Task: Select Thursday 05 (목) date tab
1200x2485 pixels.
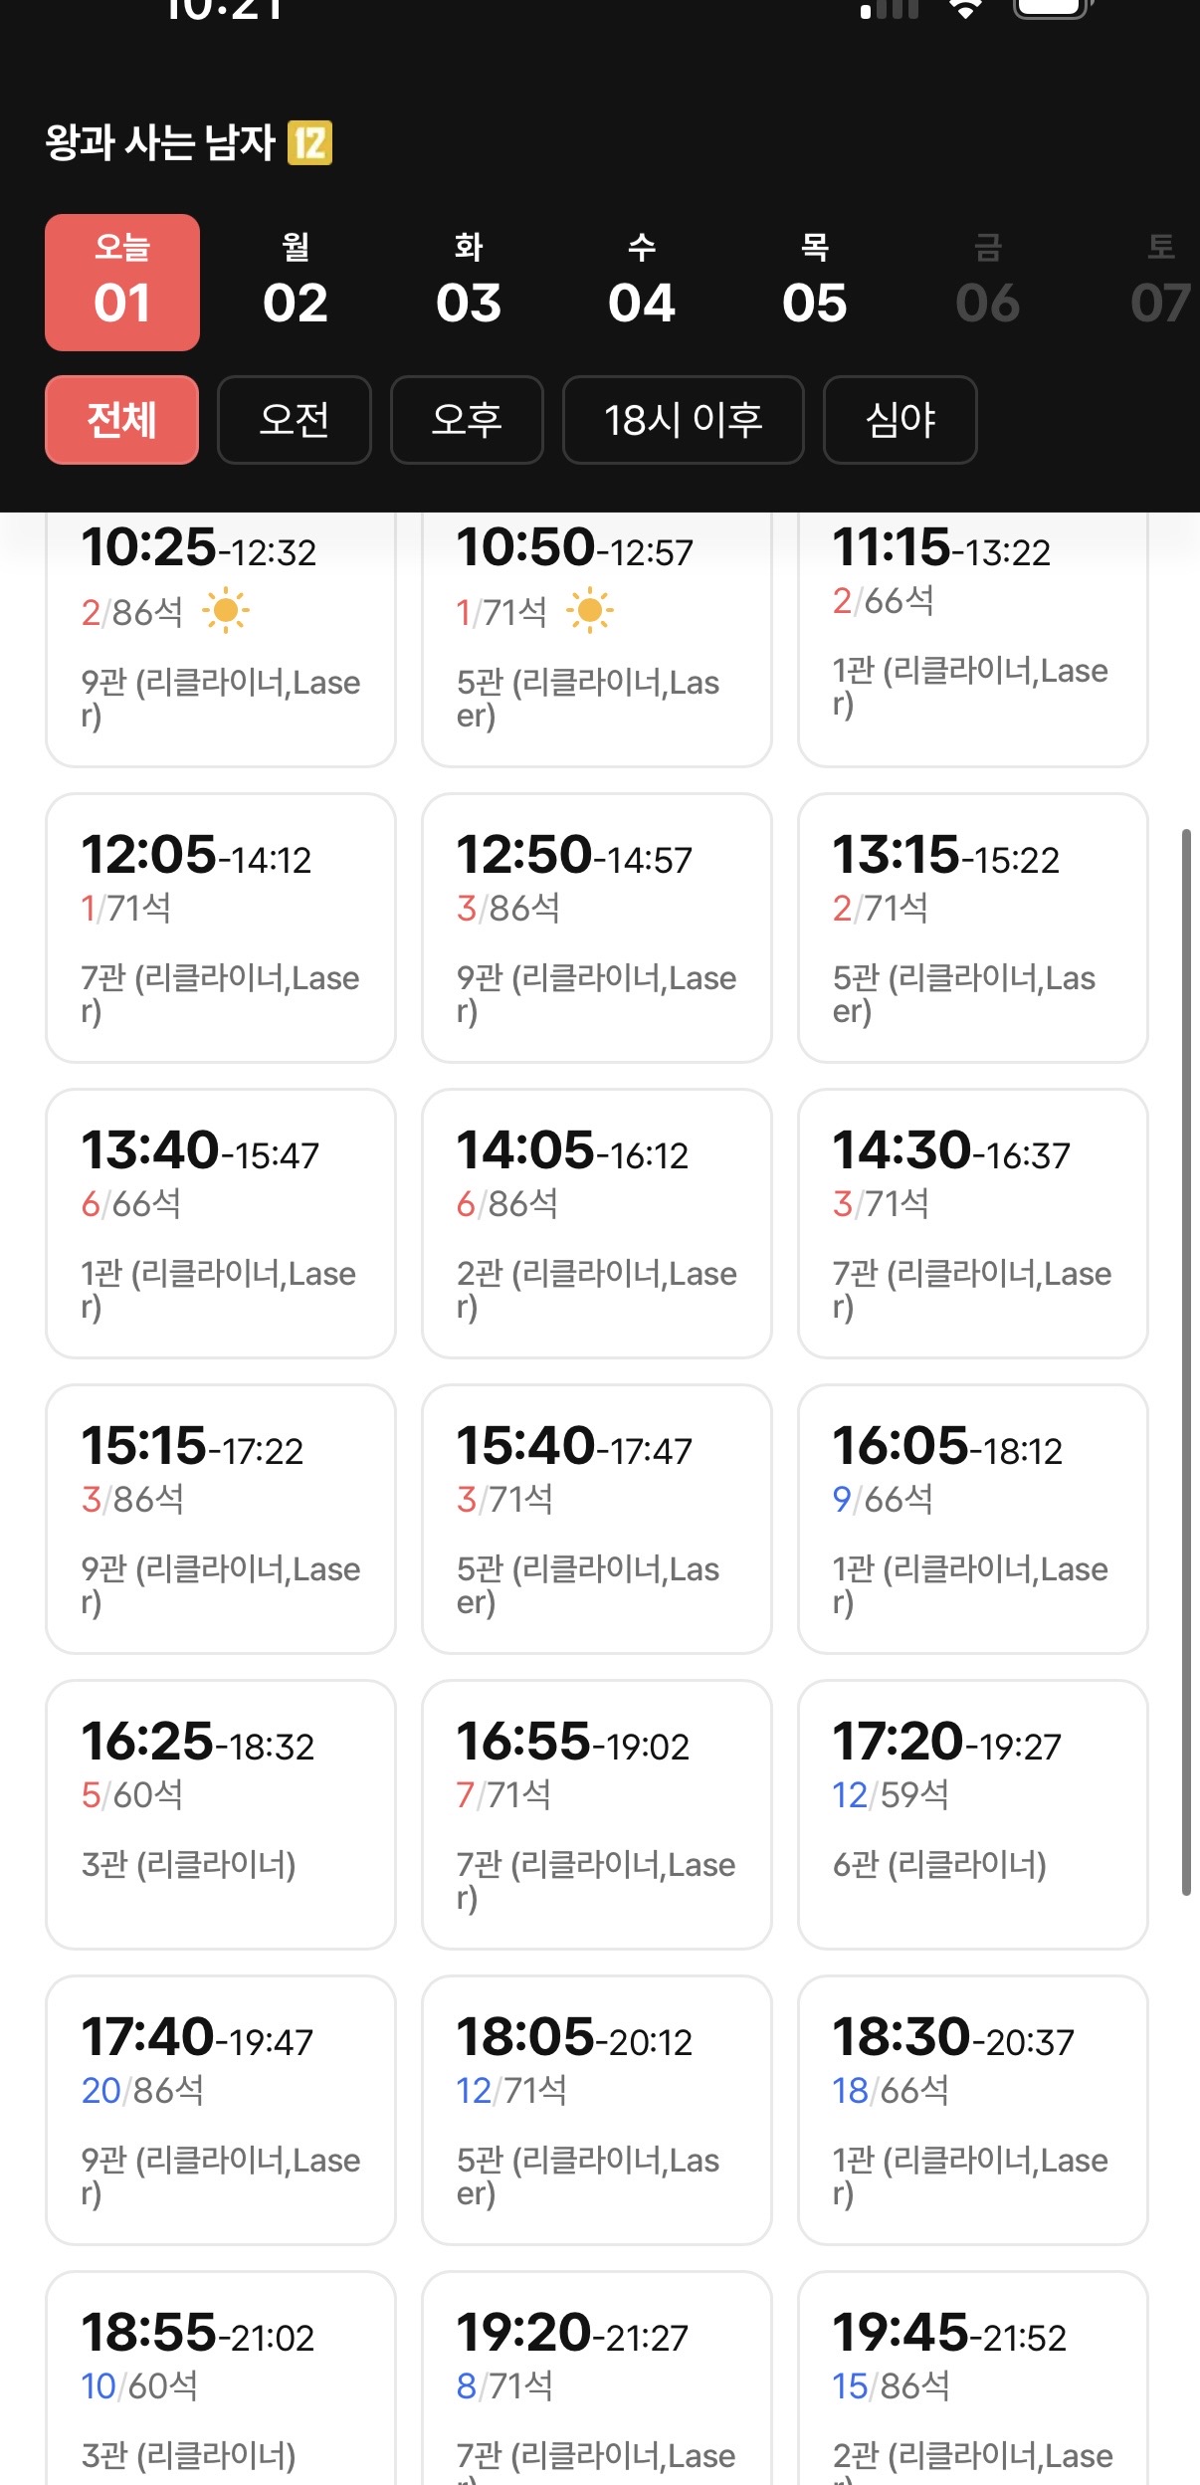Action: [x=815, y=283]
